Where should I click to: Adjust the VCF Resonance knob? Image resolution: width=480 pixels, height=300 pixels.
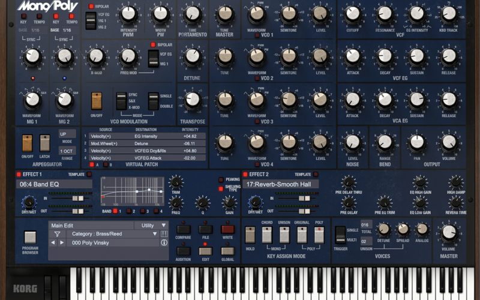point(385,14)
